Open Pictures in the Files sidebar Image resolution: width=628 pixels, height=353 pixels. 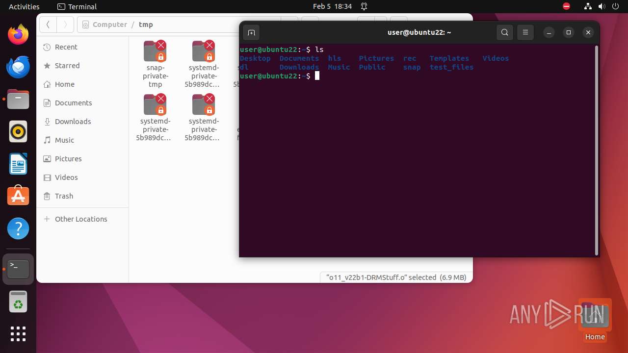(82, 159)
